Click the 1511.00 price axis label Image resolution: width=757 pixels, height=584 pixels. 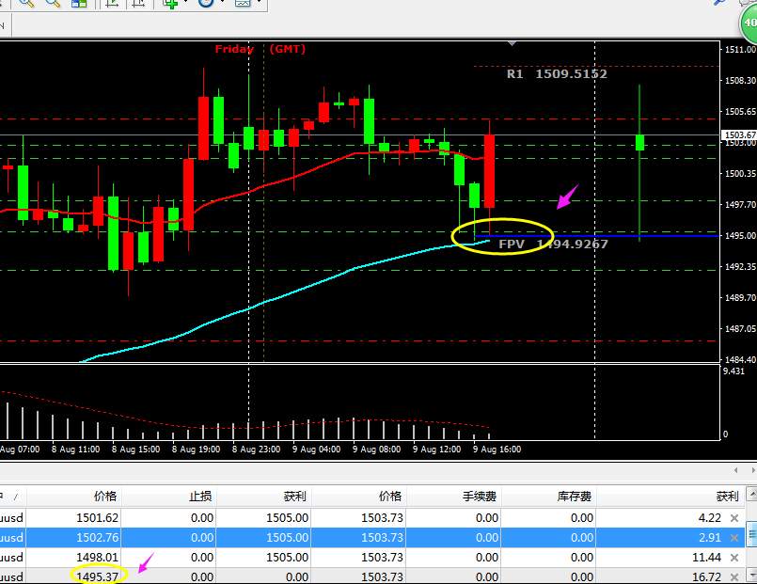tap(740, 49)
